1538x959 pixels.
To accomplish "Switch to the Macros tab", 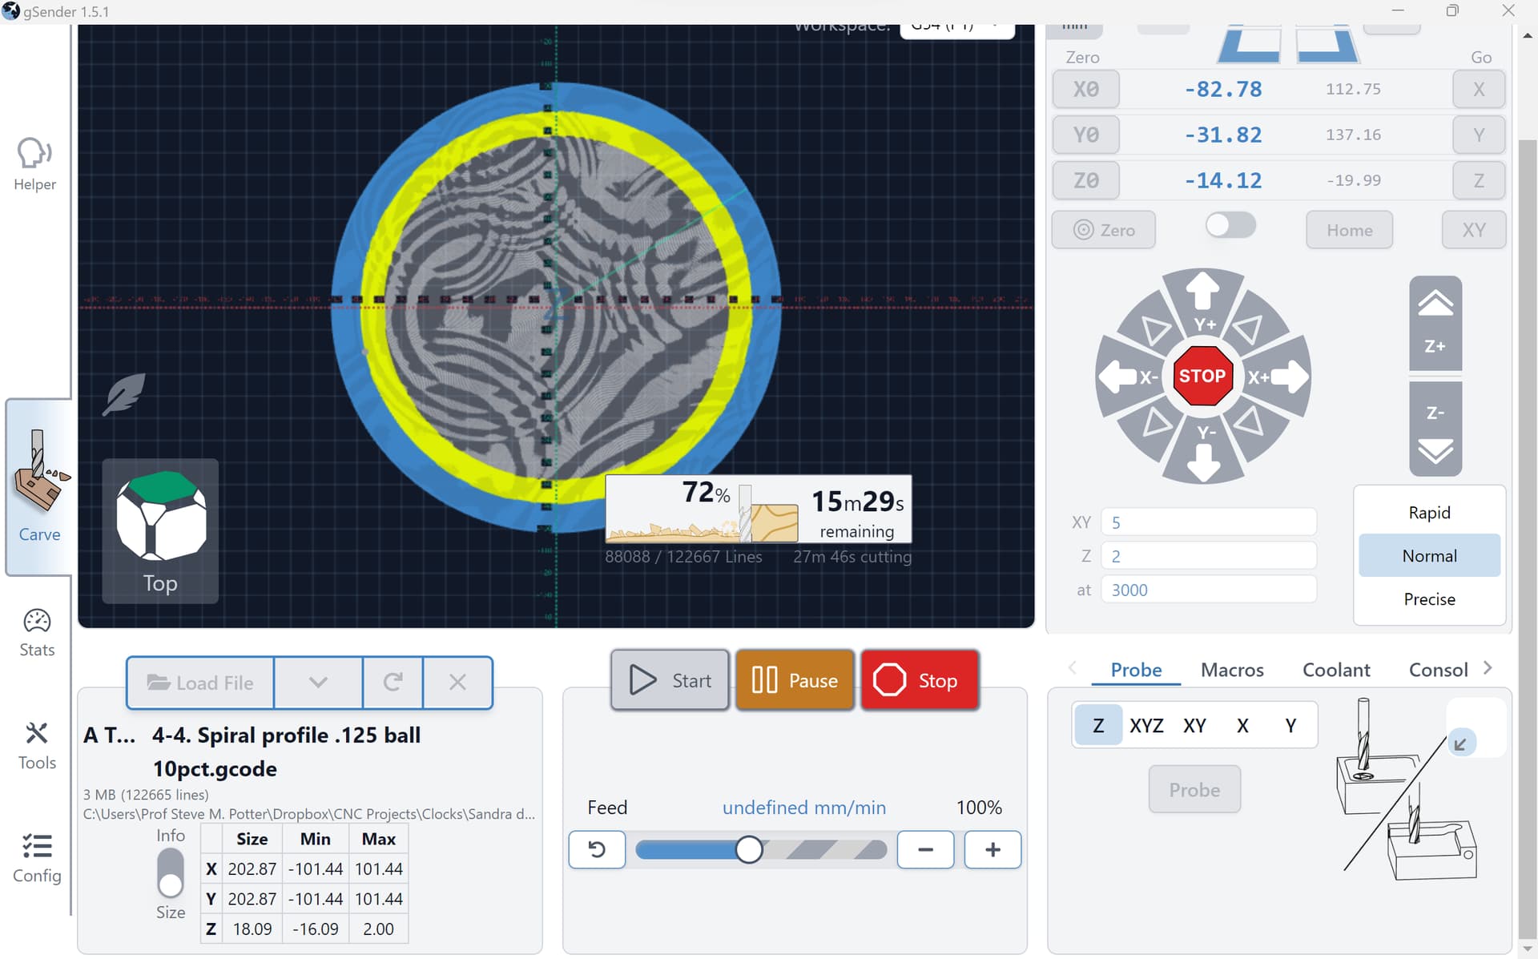I will 1232,670.
